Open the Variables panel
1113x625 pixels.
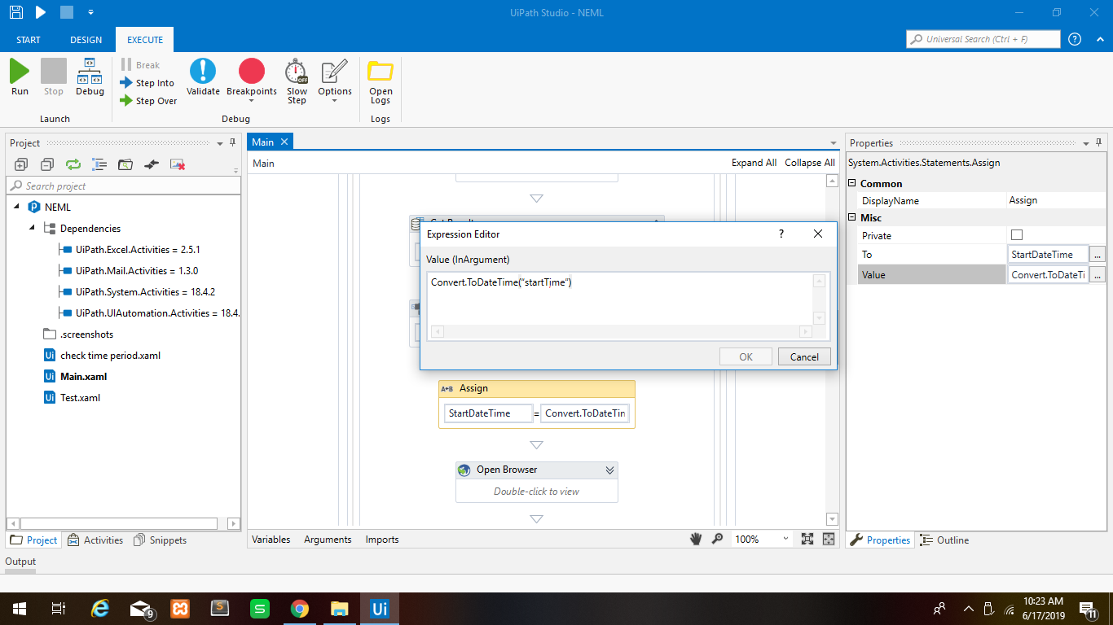tap(271, 539)
